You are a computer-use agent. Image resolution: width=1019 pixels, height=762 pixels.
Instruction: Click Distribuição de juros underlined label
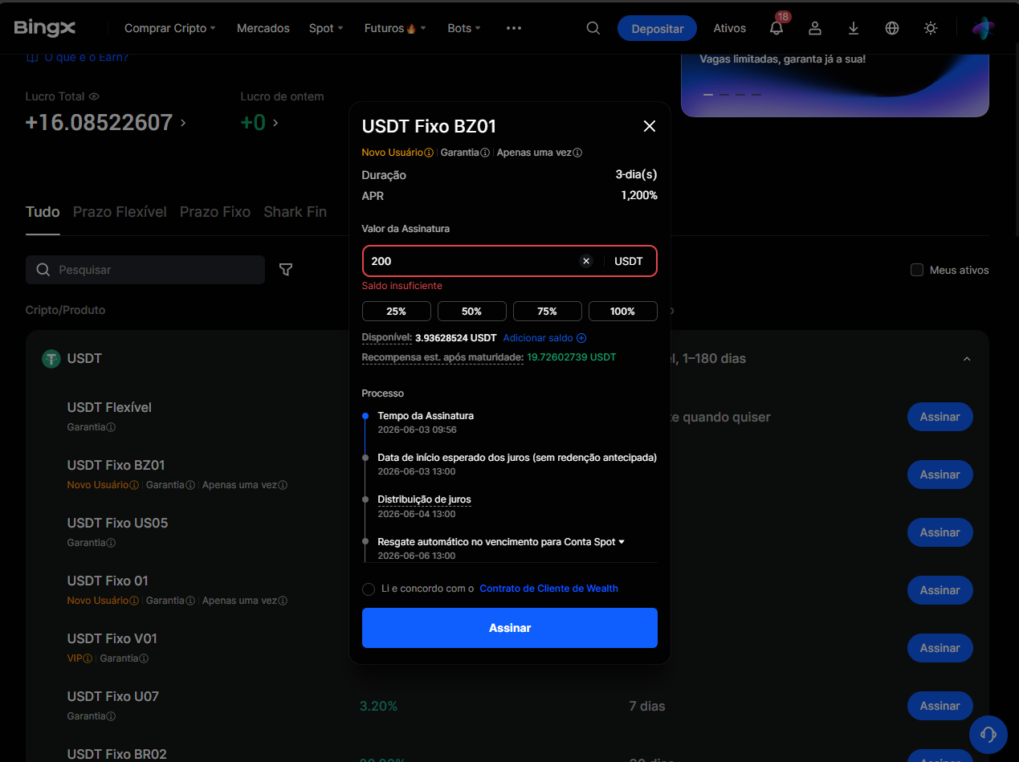pos(424,499)
